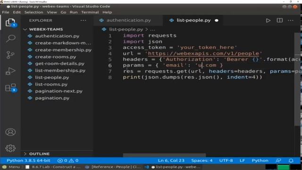Change language mode Python in status bar

pos(260,161)
